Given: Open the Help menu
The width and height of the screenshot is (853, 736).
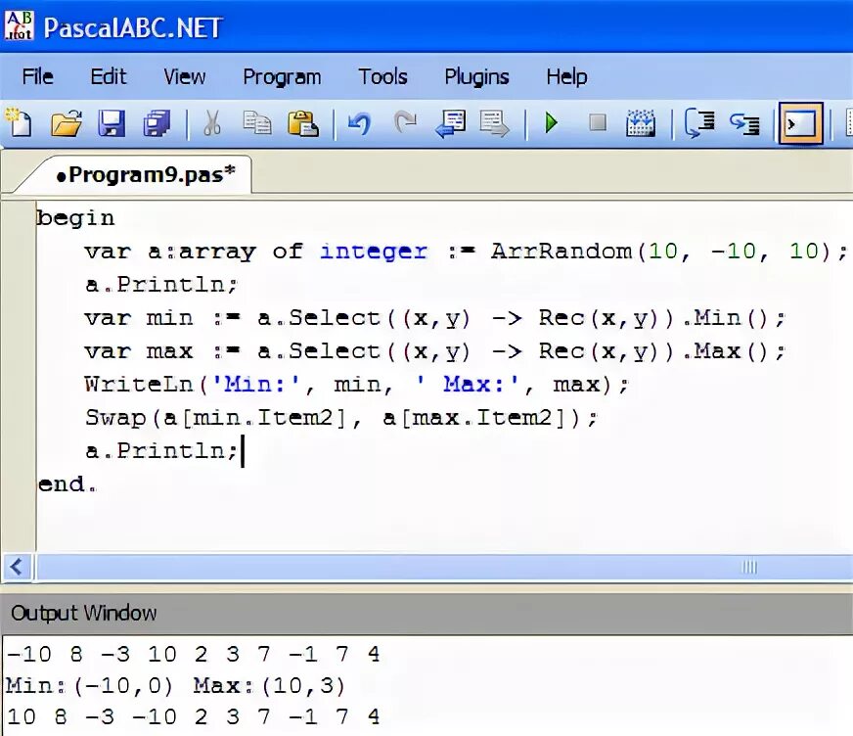Looking at the screenshot, I should 566,76.
